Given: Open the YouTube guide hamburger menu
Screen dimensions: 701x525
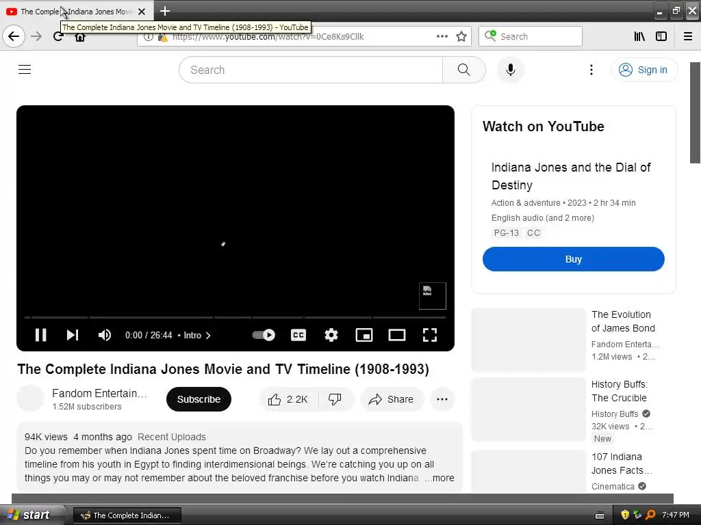Looking at the screenshot, I should point(25,70).
